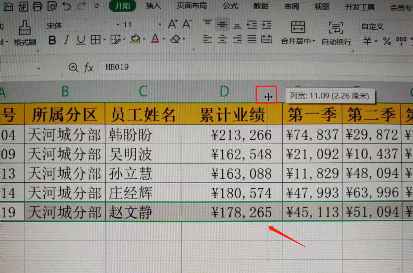Click the Save icon in quick access toolbar
413x273 pixels.
[8, 6]
